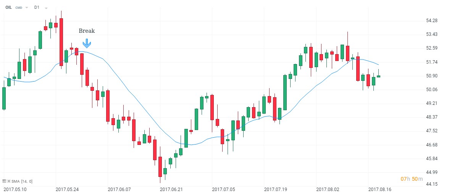Click the blue down arrow below Break
The height and width of the screenshot is (196, 449).
pos(87,43)
